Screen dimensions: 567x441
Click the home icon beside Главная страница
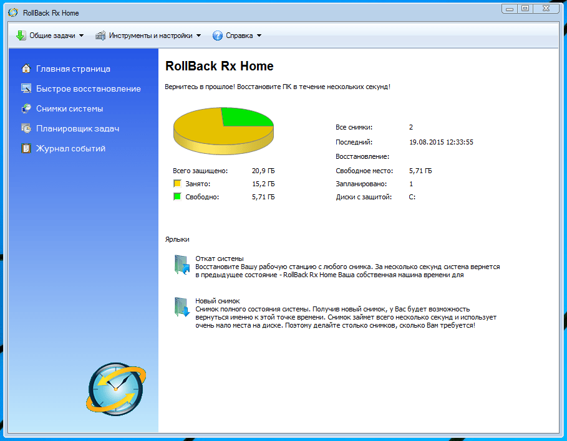tap(26, 69)
